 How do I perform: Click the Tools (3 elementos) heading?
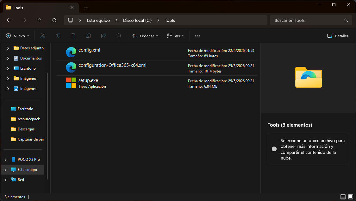coord(290,125)
